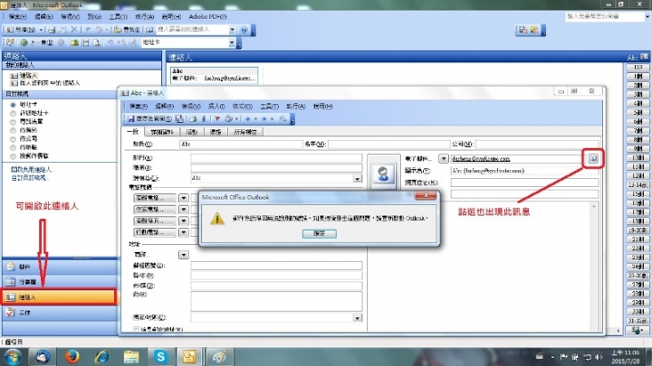Open Skype from the taskbar

coord(160,357)
